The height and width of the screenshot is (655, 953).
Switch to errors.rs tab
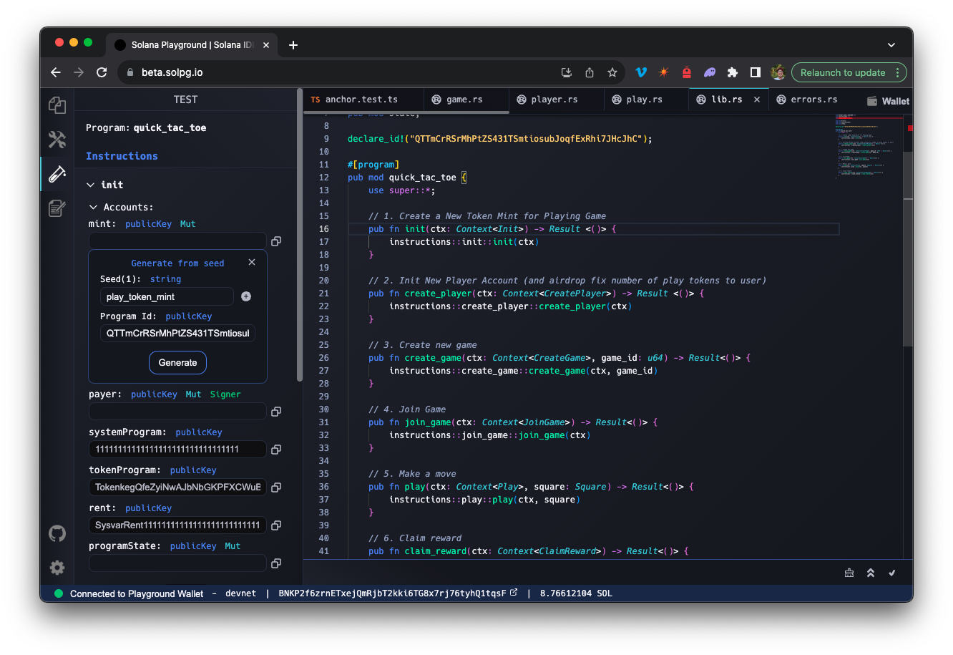(812, 100)
